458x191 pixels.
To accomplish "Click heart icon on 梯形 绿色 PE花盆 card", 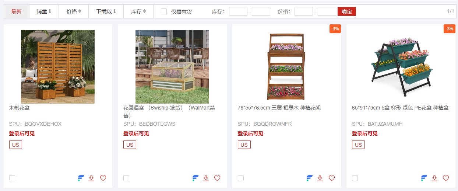I will [x=446, y=178].
